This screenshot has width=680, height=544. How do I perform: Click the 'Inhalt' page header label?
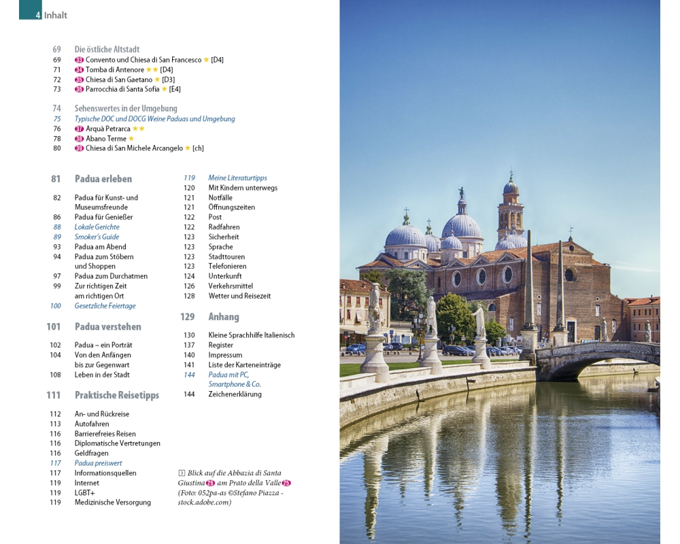click(x=55, y=15)
